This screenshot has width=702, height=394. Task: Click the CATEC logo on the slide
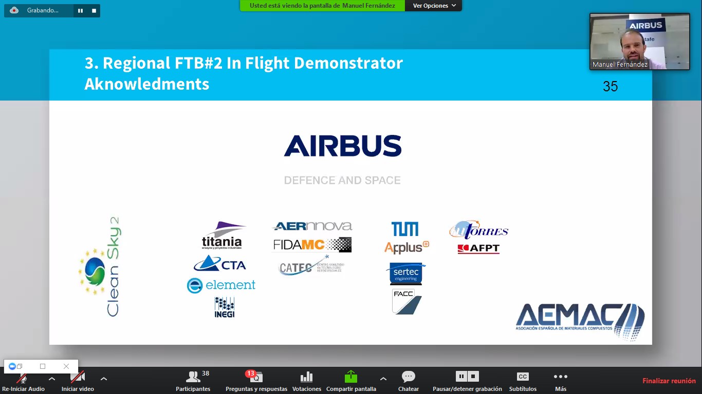click(312, 266)
